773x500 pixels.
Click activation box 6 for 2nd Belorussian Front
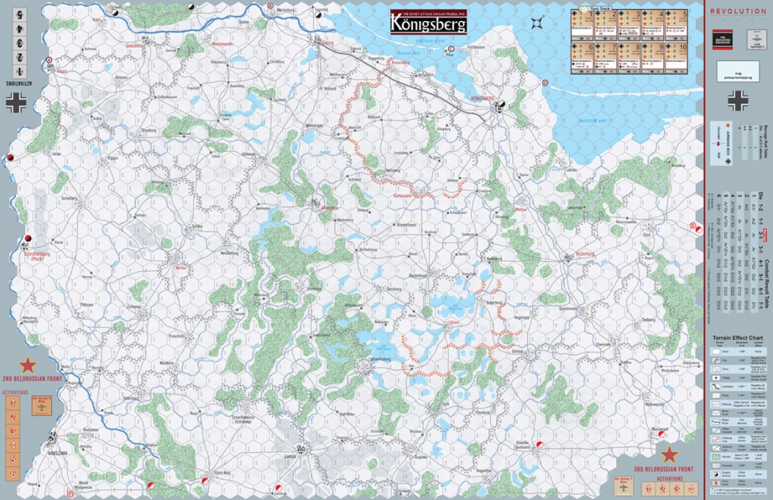pyautogui.click(x=13, y=474)
